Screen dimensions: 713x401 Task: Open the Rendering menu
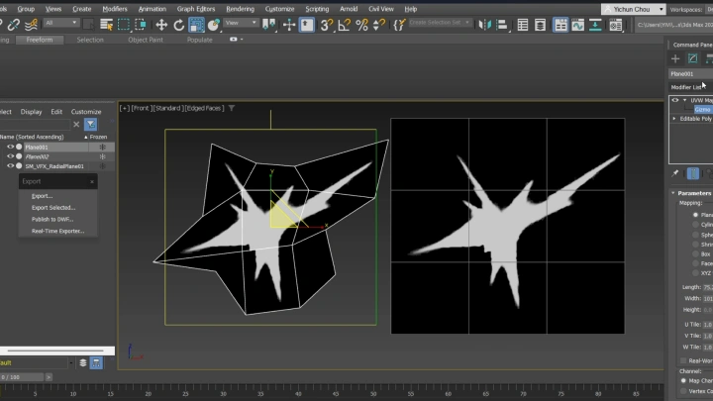tap(240, 9)
